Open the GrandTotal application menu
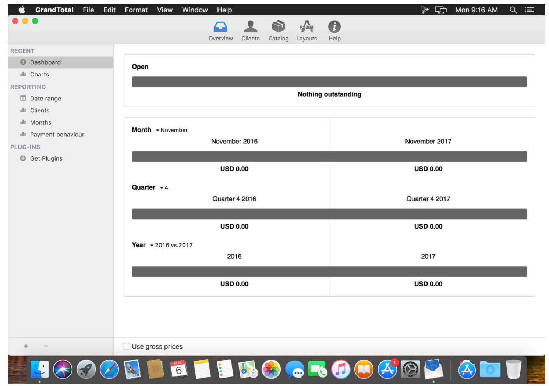The height and width of the screenshot is (386, 549). 54,10
